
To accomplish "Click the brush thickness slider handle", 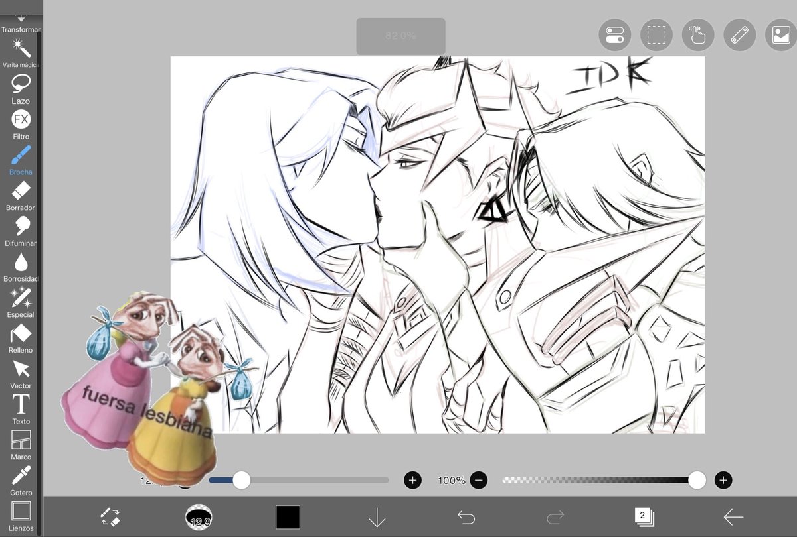I will point(242,480).
